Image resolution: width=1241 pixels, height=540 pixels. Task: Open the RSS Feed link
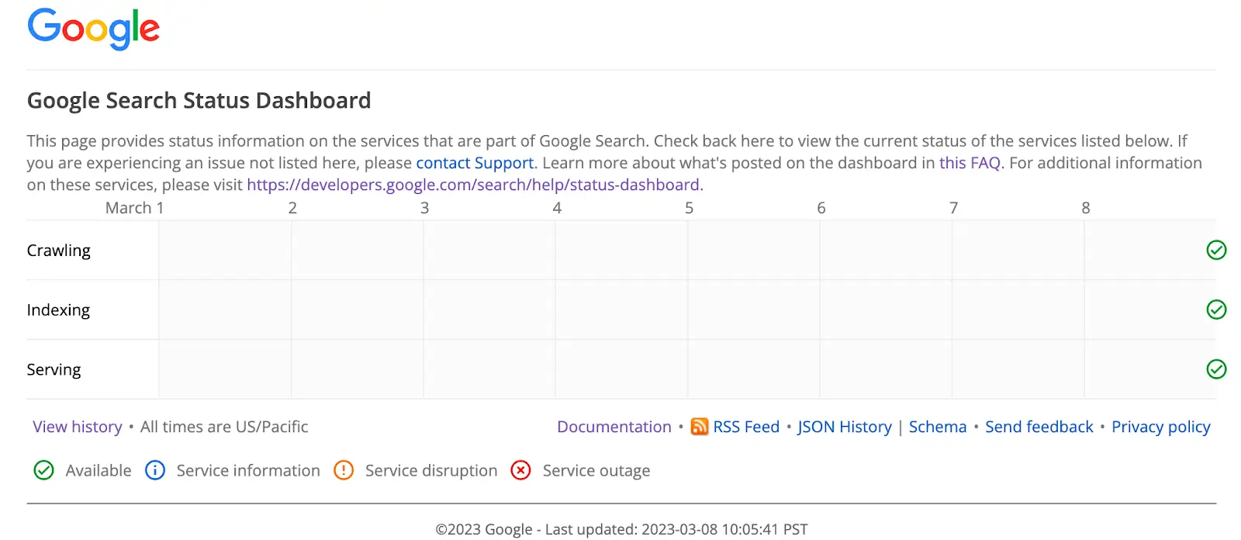[746, 427]
